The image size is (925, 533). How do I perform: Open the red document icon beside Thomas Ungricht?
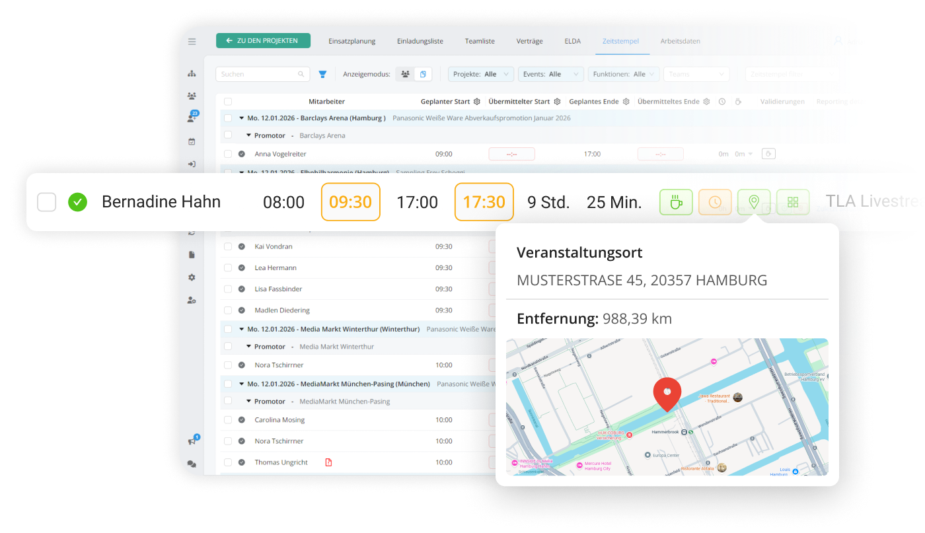328,462
